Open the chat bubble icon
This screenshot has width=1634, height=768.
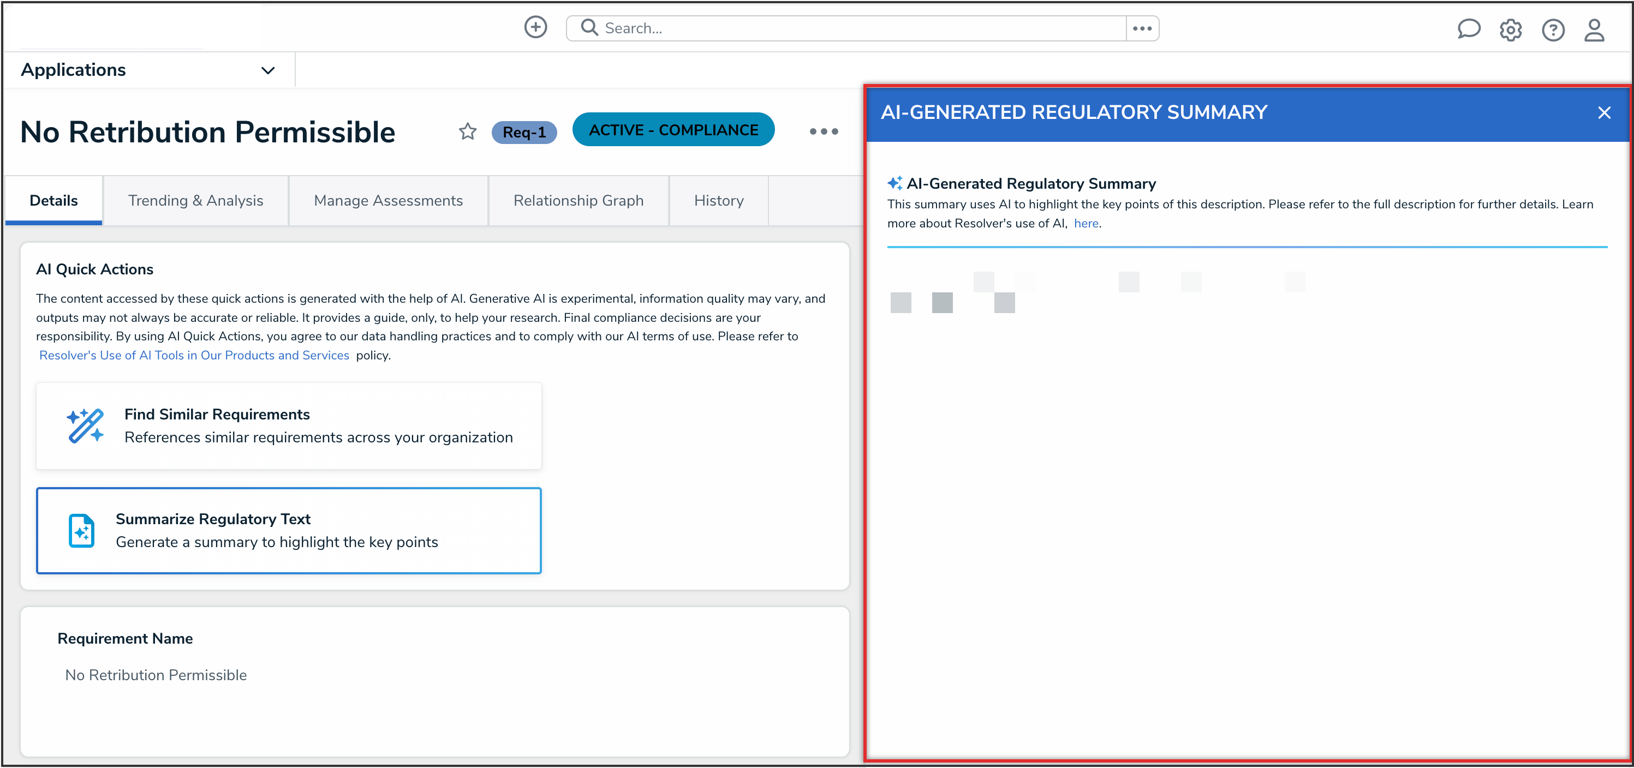click(1469, 29)
